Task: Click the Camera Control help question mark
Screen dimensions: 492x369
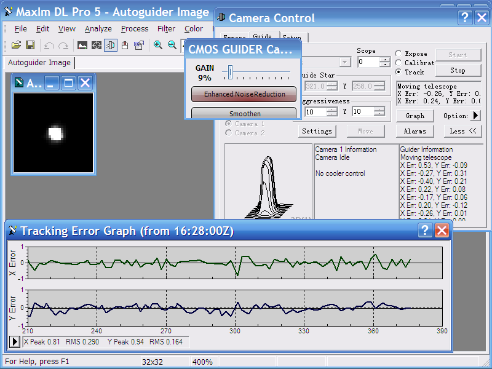Action: click(x=465, y=18)
